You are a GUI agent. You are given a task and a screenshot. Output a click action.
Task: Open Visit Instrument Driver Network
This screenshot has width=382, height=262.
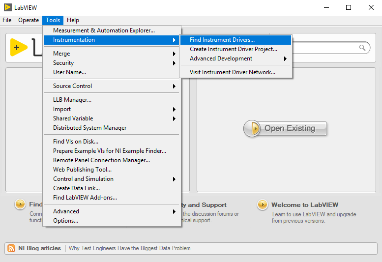coord(233,72)
